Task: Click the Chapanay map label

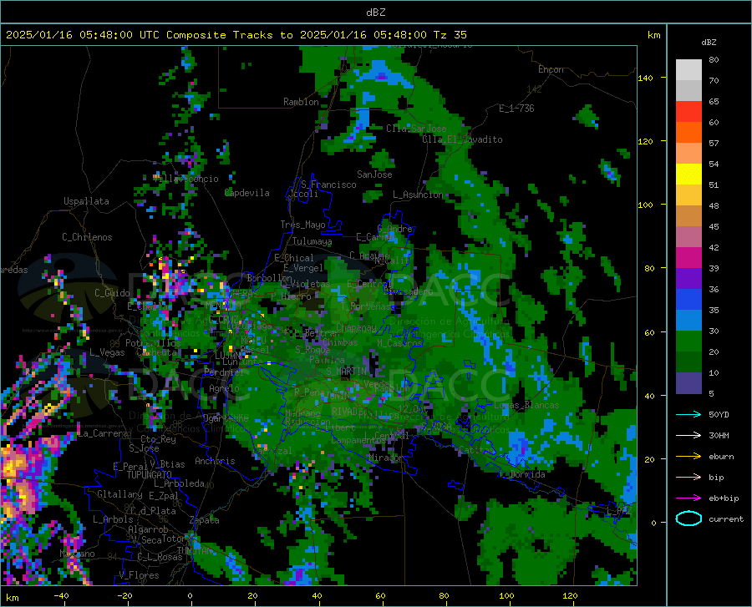Action: tap(356, 327)
